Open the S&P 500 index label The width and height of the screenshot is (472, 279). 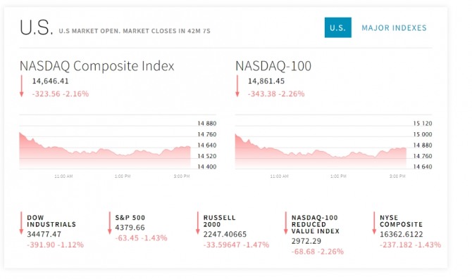130,218
